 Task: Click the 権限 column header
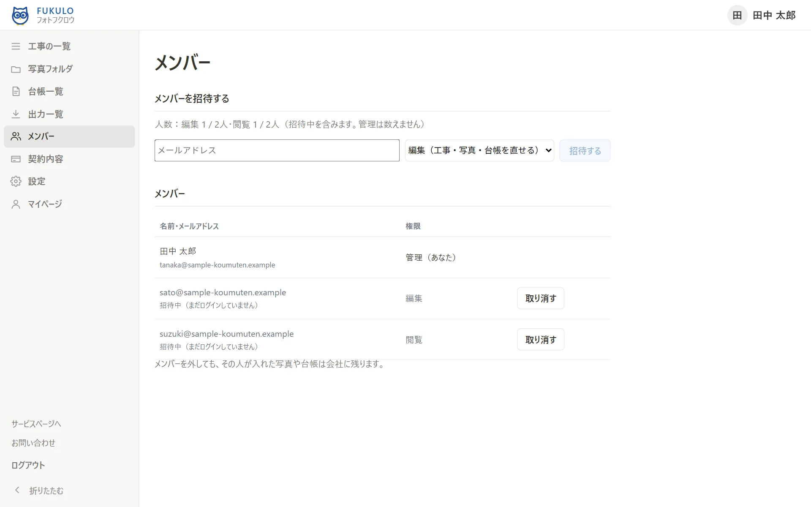coord(413,226)
